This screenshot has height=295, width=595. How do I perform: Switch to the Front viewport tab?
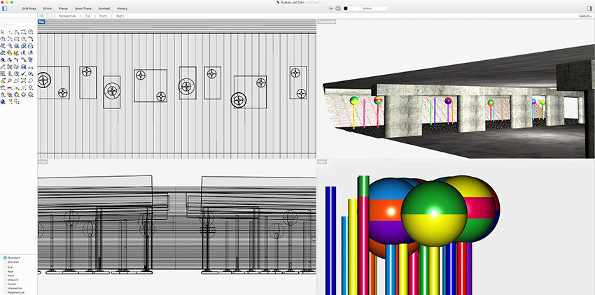tap(103, 15)
